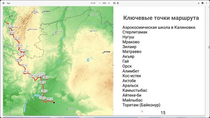Click the '2040 км' route marker
Image resolution: width=210 pixels, height=118 pixels.
pos(50,99)
